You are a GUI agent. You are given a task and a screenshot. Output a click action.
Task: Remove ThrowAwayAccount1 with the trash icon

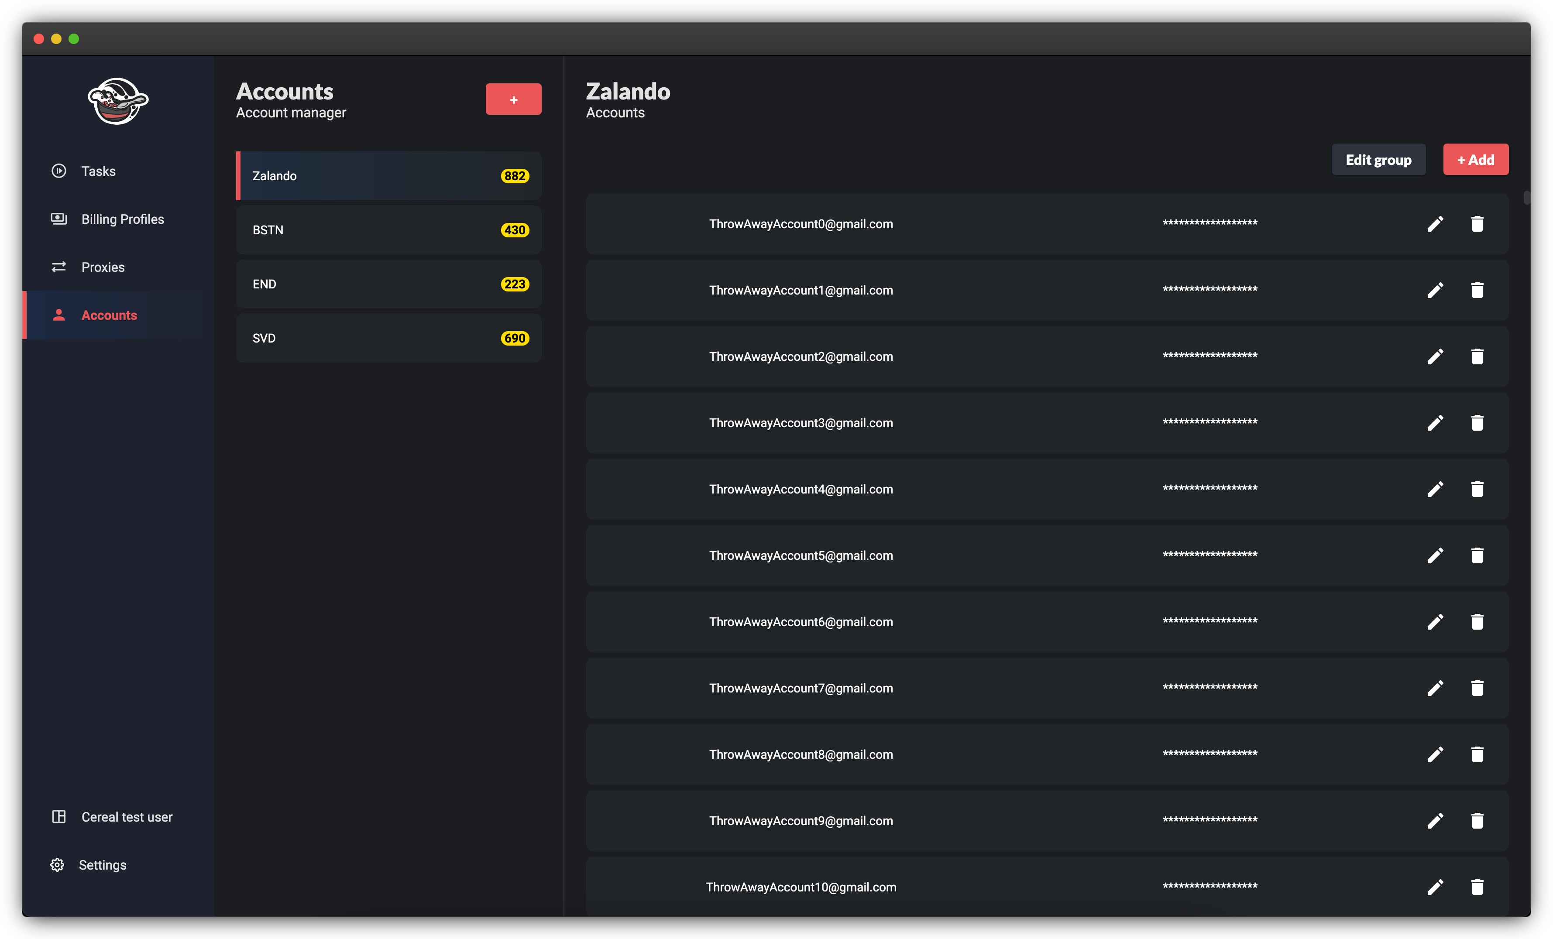[1477, 290]
